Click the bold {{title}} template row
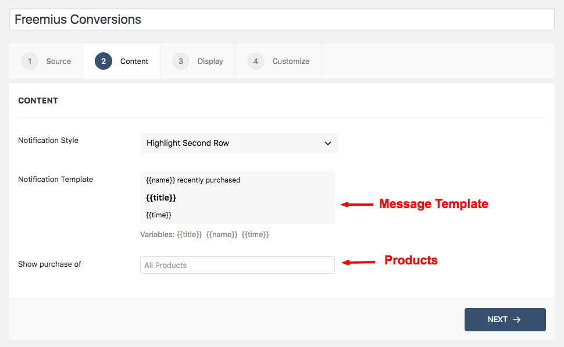The image size is (564, 347). click(x=161, y=198)
